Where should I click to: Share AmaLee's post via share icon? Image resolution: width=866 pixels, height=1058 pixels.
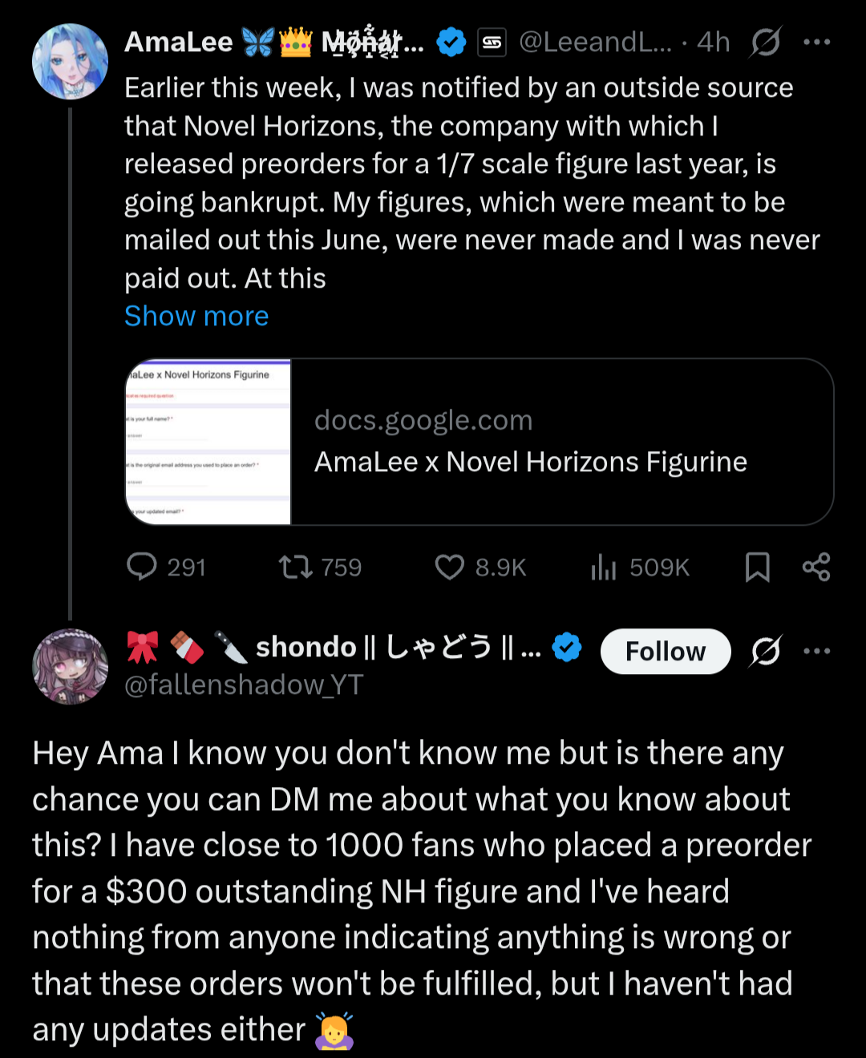[816, 567]
